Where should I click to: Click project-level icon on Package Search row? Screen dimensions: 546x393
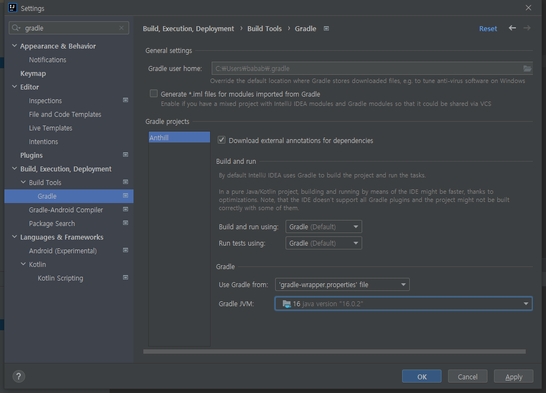point(126,223)
